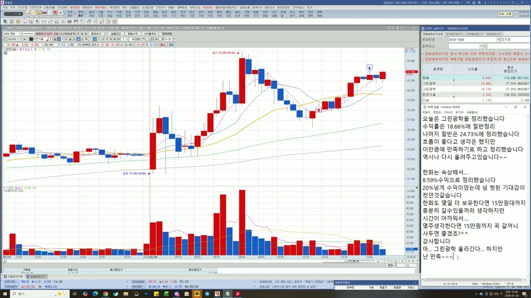Open Photoshop from the Windows taskbar
The image size is (531, 298).
click(x=146, y=294)
